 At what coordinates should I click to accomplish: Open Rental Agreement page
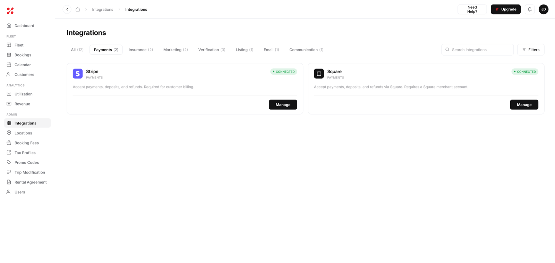(27, 182)
